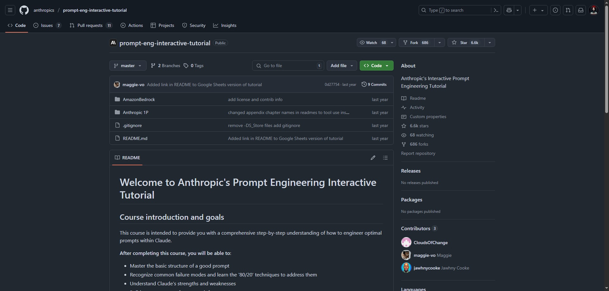Expand the Create new plus dropdown
Viewport: 609px width, 291px height.
click(x=538, y=10)
